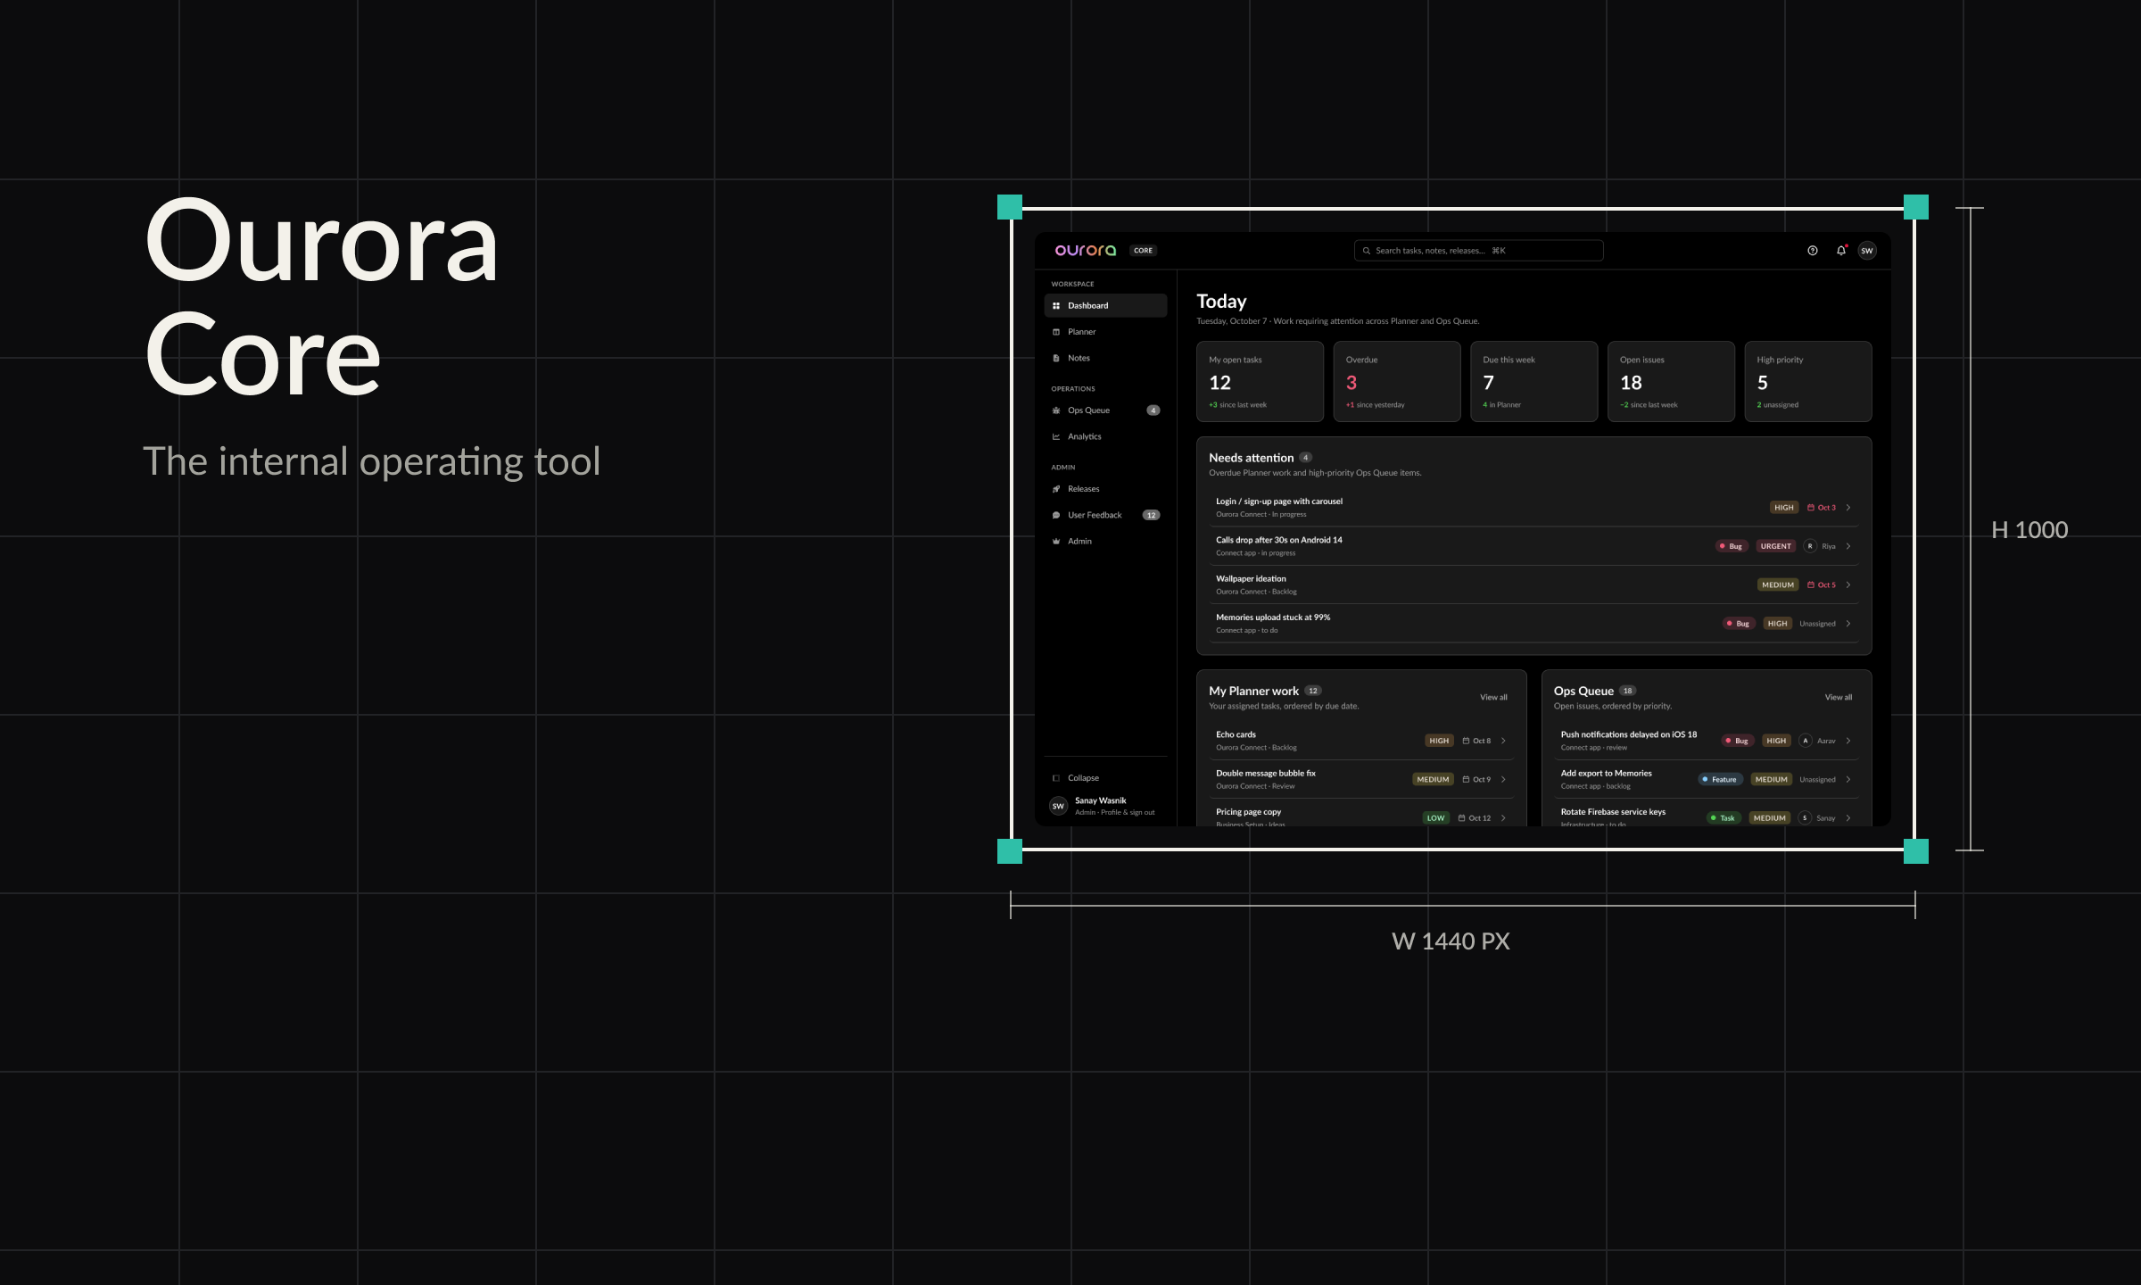Open the help question-mark icon
Viewport: 2141px width, 1285px height.
1812,251
